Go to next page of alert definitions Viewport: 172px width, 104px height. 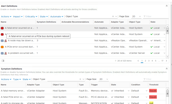pyautogui.click(x=166, y=61)
